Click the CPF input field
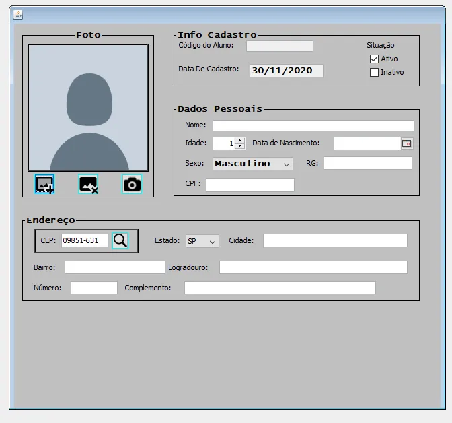The width and height of the screenshot is (452, 423). point(250,185)
